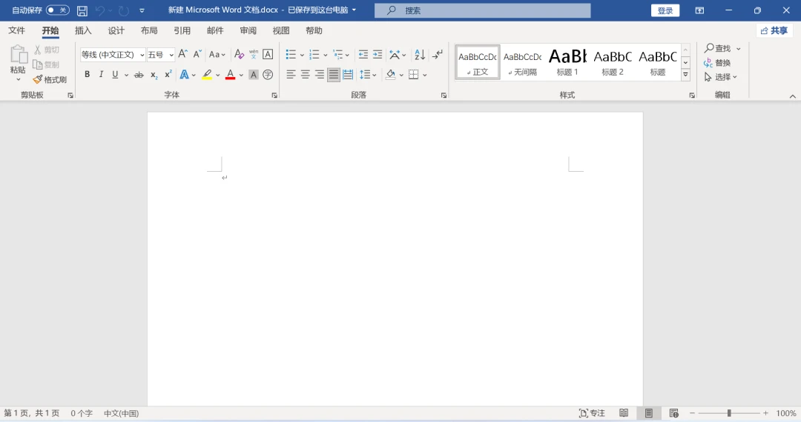Click the clear formatting icon

coord(239,54)
